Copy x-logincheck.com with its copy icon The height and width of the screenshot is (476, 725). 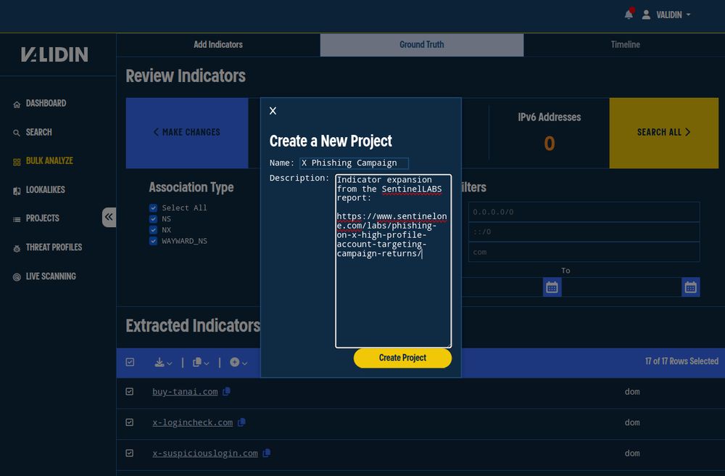coord(241,422)
